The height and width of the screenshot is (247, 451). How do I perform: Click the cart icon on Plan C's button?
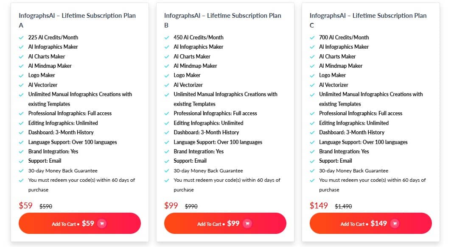tap(394, 223)
